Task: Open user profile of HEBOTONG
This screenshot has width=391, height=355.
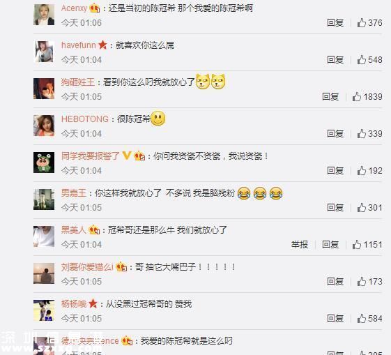Action: coord(85,119)
